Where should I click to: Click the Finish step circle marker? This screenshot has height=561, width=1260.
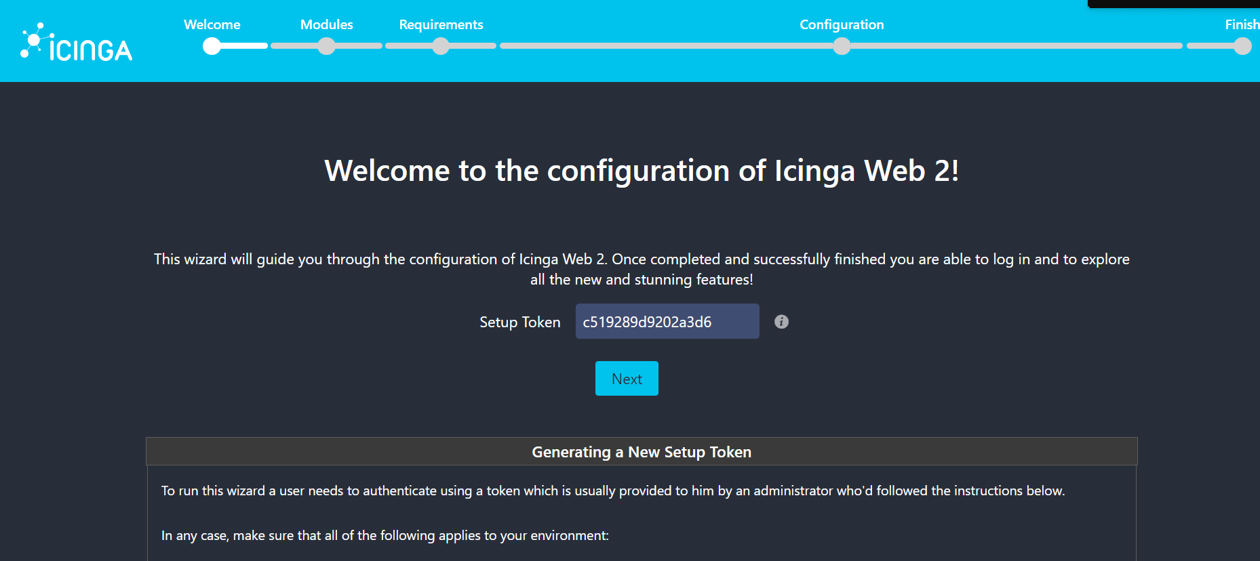[1242, 46]
